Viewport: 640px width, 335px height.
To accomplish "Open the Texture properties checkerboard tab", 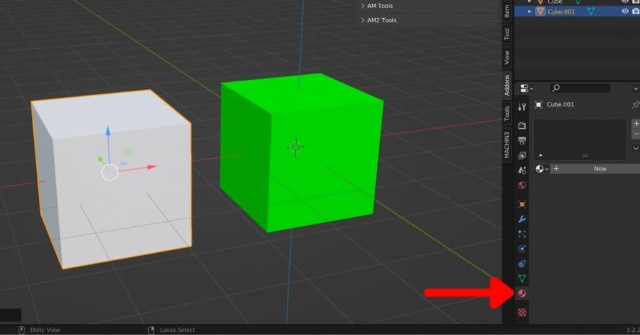I will point(522,311).
